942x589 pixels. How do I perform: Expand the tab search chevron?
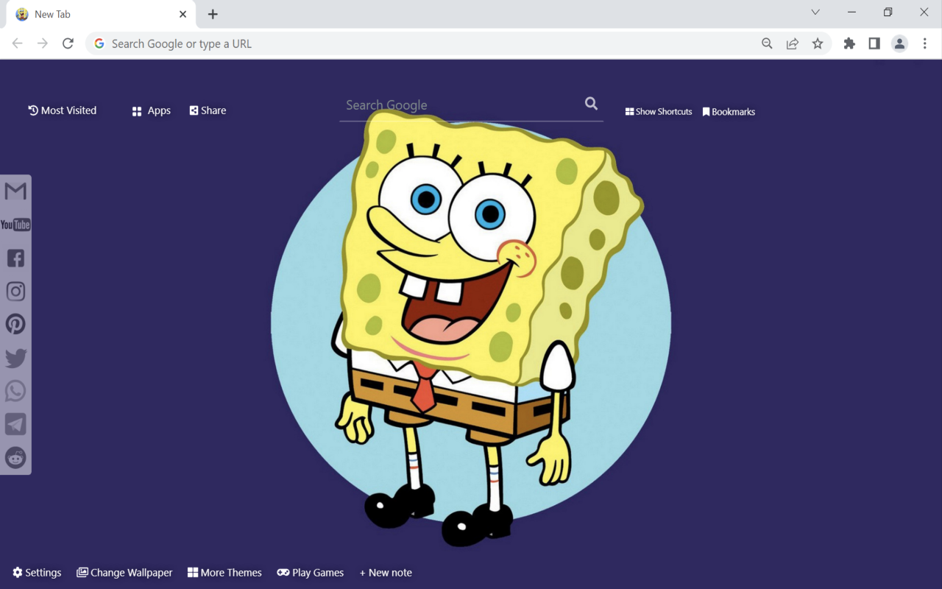tap(815, 12)
